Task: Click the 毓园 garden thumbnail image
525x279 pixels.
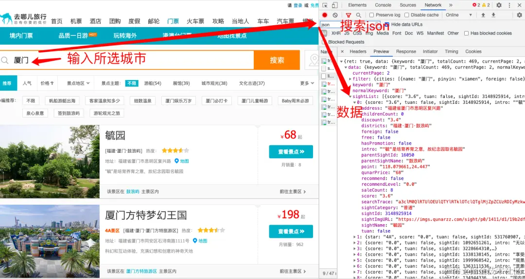Action: click(50, 162)
